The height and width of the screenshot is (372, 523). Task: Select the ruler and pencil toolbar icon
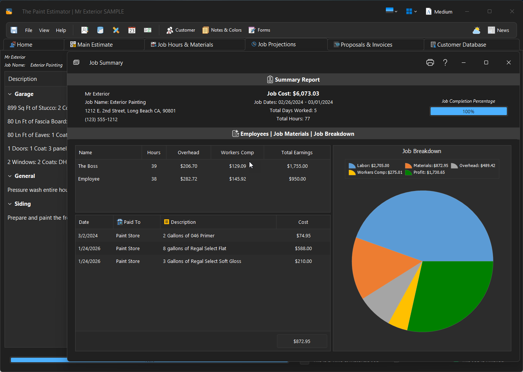pos(116,30)
